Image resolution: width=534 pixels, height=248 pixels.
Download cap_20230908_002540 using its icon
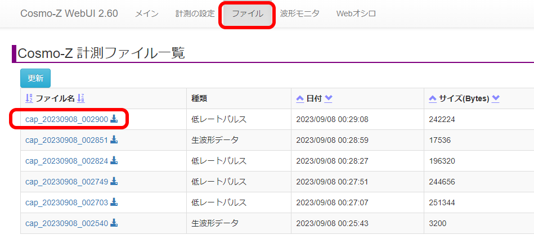click(114, 223)
